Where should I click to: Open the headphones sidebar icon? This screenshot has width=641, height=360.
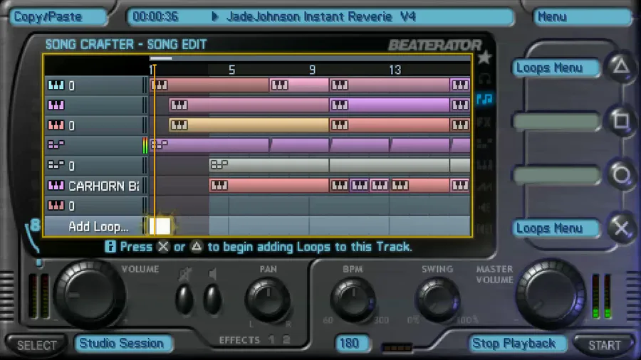(x=484, y=78)
